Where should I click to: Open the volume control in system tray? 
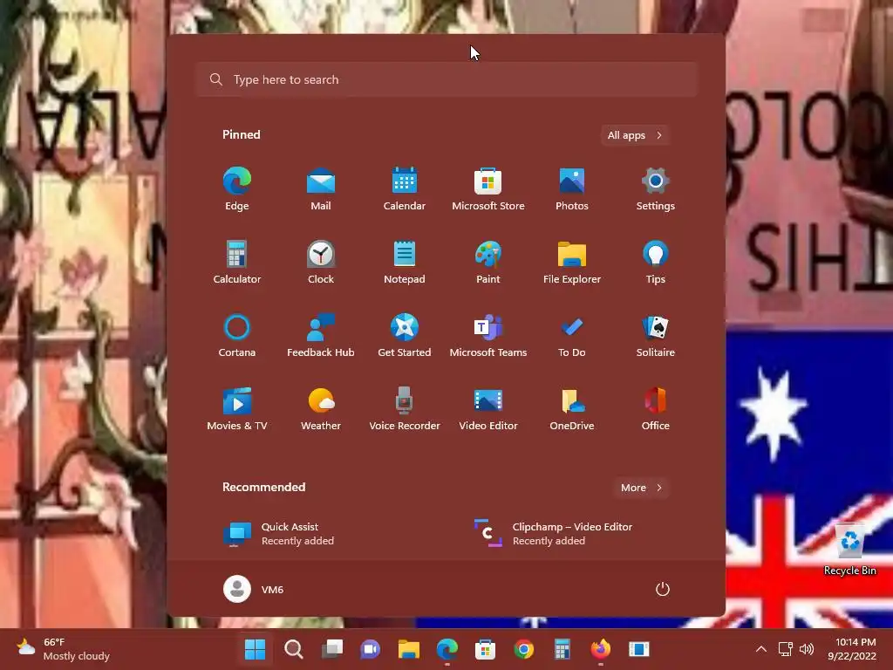(807, 649)
